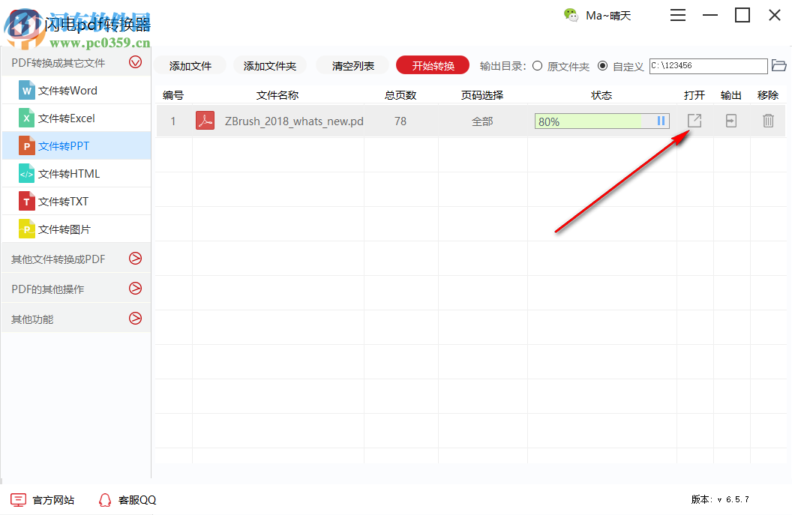Delete the ZBrush file using the trash icon

pyautogui.click(x=767, y=121)
